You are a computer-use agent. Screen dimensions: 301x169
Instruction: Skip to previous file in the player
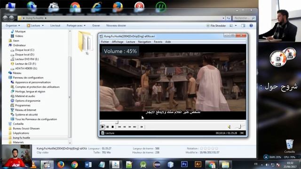pos(119,127)
